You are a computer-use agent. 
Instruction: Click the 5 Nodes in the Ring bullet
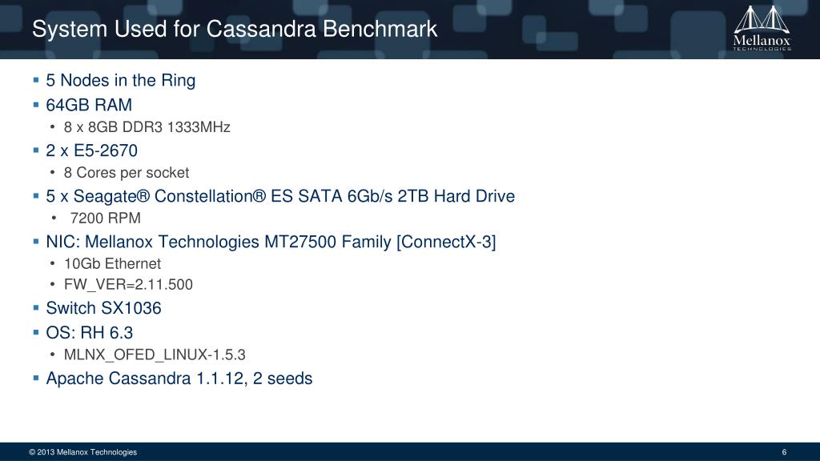click(120, 81)
